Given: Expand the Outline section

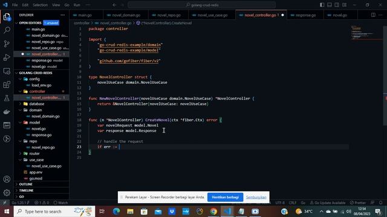Looking at the screenshot, I should [25, 184].
